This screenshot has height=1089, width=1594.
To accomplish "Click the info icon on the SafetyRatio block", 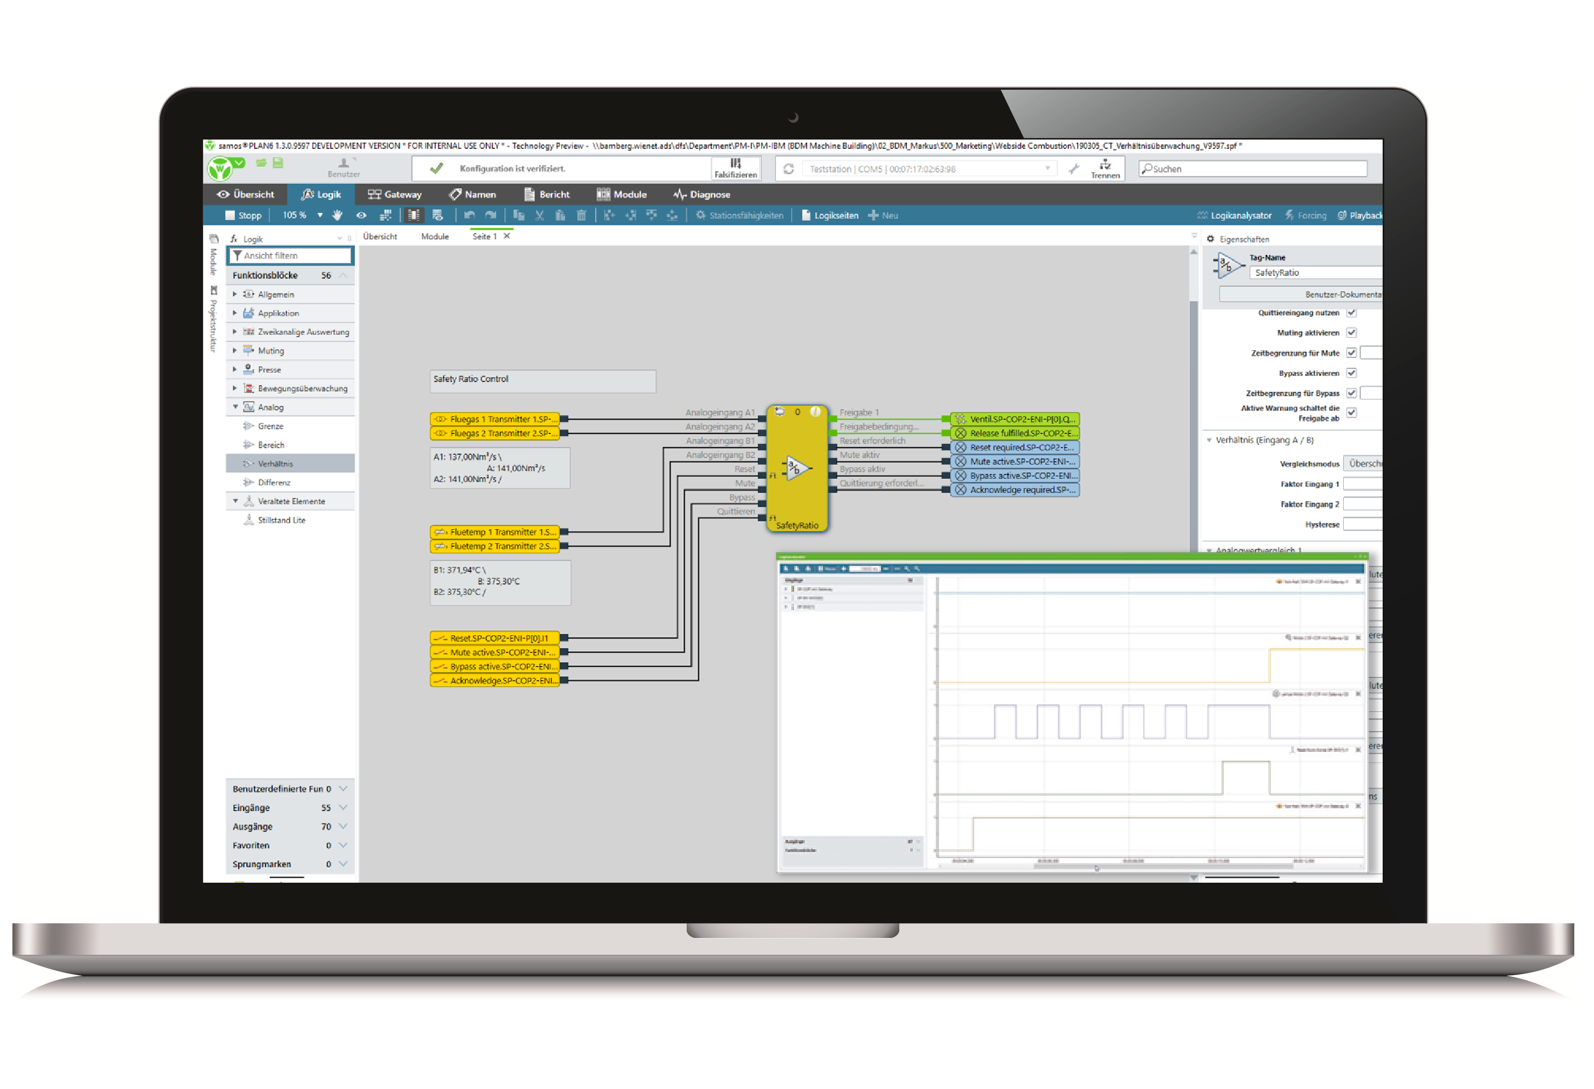I will pos(815,412).
